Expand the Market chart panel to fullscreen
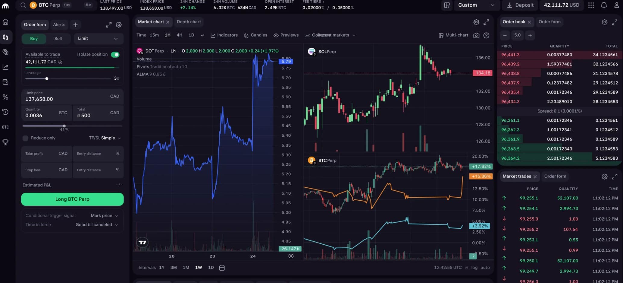 pos(486,22)
